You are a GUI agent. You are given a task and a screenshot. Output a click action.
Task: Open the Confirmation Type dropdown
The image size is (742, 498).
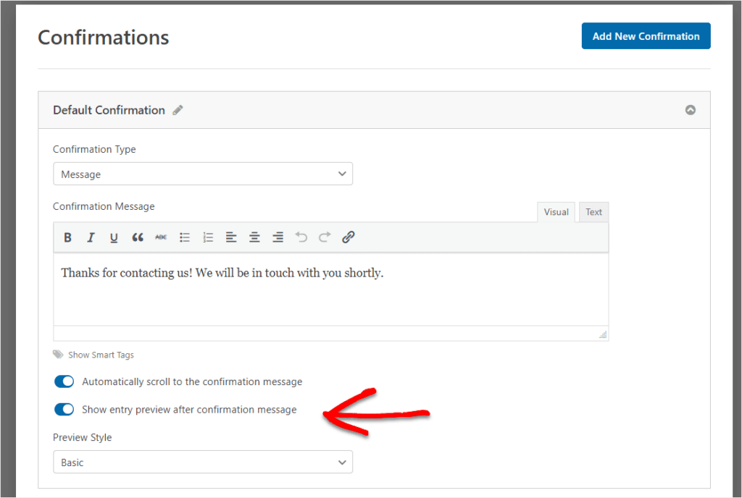(203, 174)
